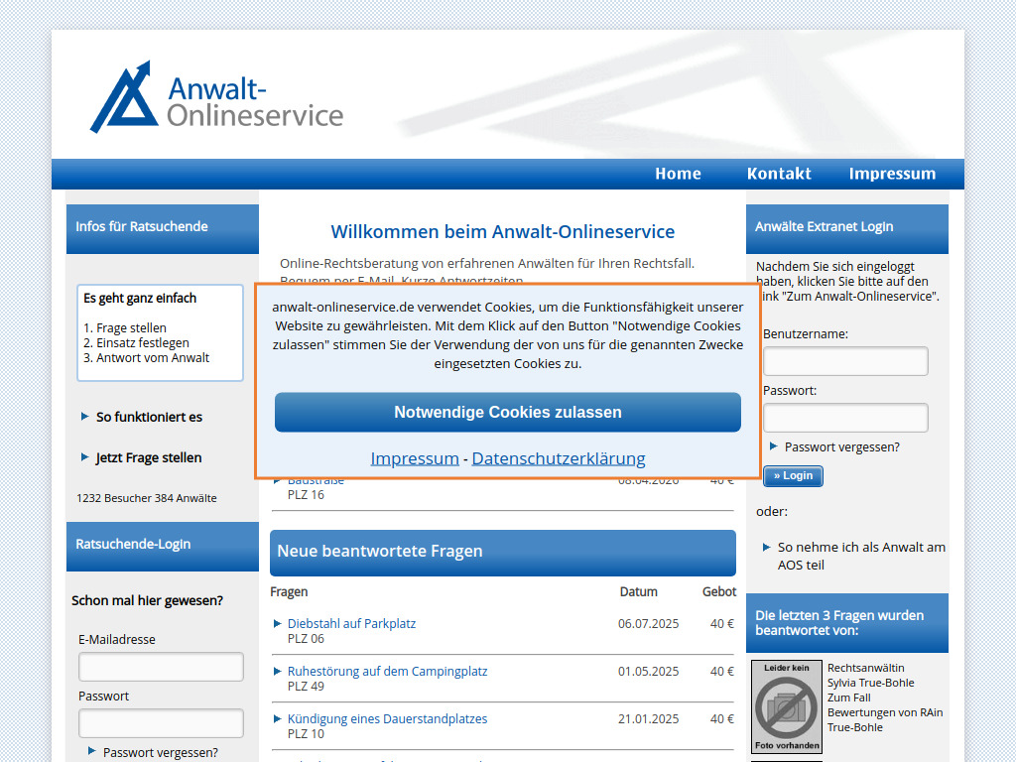Click the Notwendige Cookies zulassen button
The width and height of the screenshot is (1016, 762).
(507, 412)
